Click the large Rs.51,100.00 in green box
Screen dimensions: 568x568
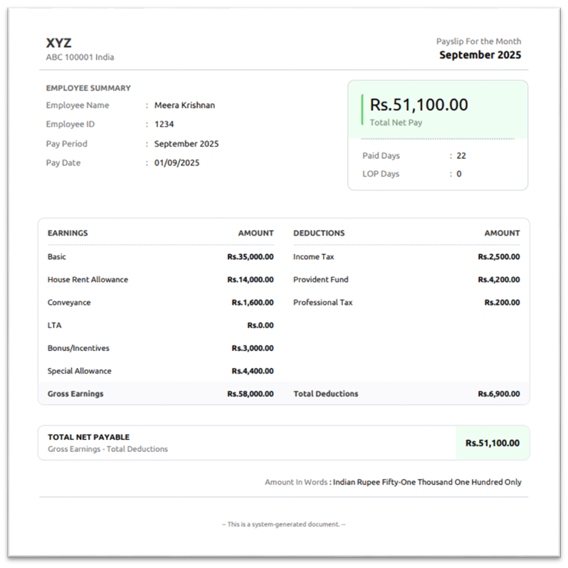419,105
